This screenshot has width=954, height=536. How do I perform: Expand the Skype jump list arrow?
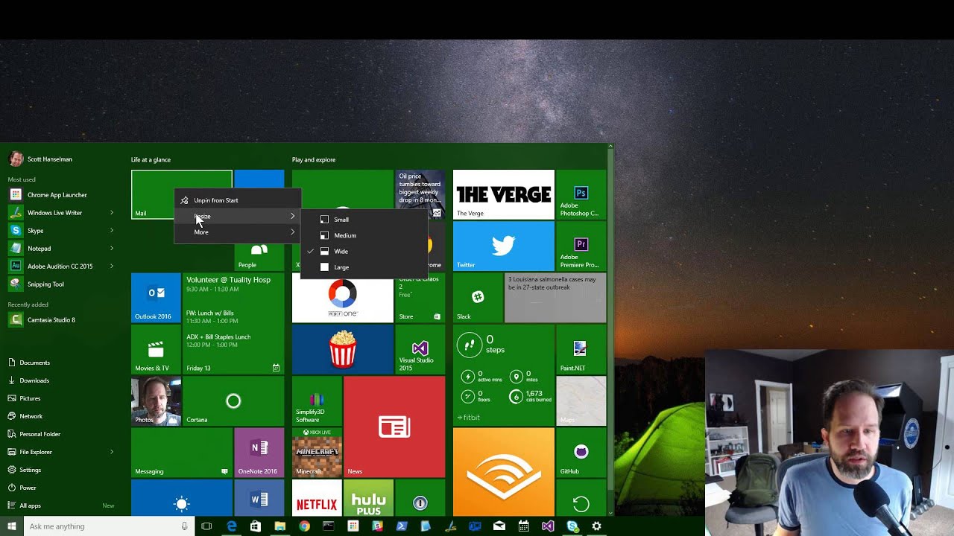coord(112,231)
